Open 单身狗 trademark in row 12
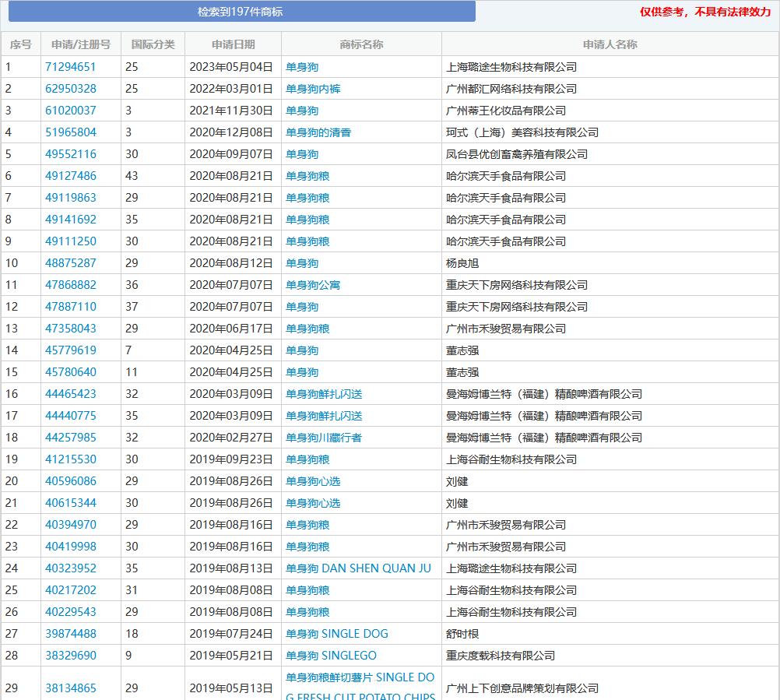780x700 pixels. (x=302, y=307)
